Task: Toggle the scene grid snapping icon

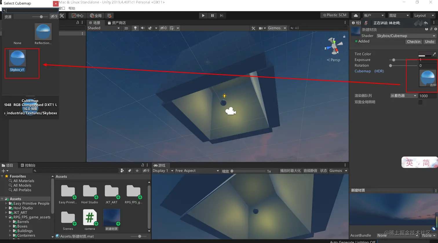Action: (x=172, y=28)
